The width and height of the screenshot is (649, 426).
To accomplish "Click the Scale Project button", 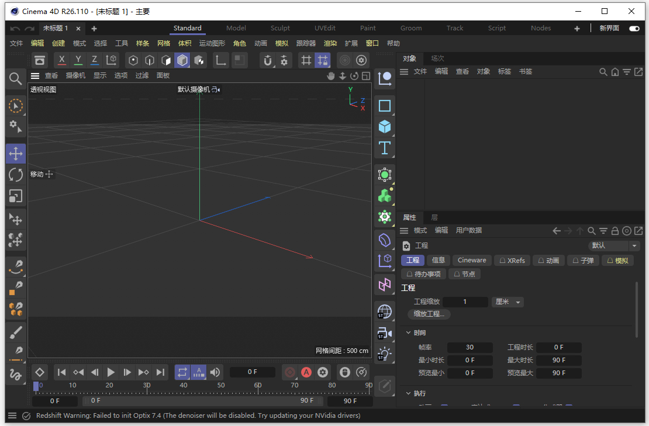I will click(429, 314).
